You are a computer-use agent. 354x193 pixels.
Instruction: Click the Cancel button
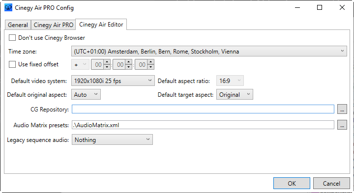(x=331, y=183)
